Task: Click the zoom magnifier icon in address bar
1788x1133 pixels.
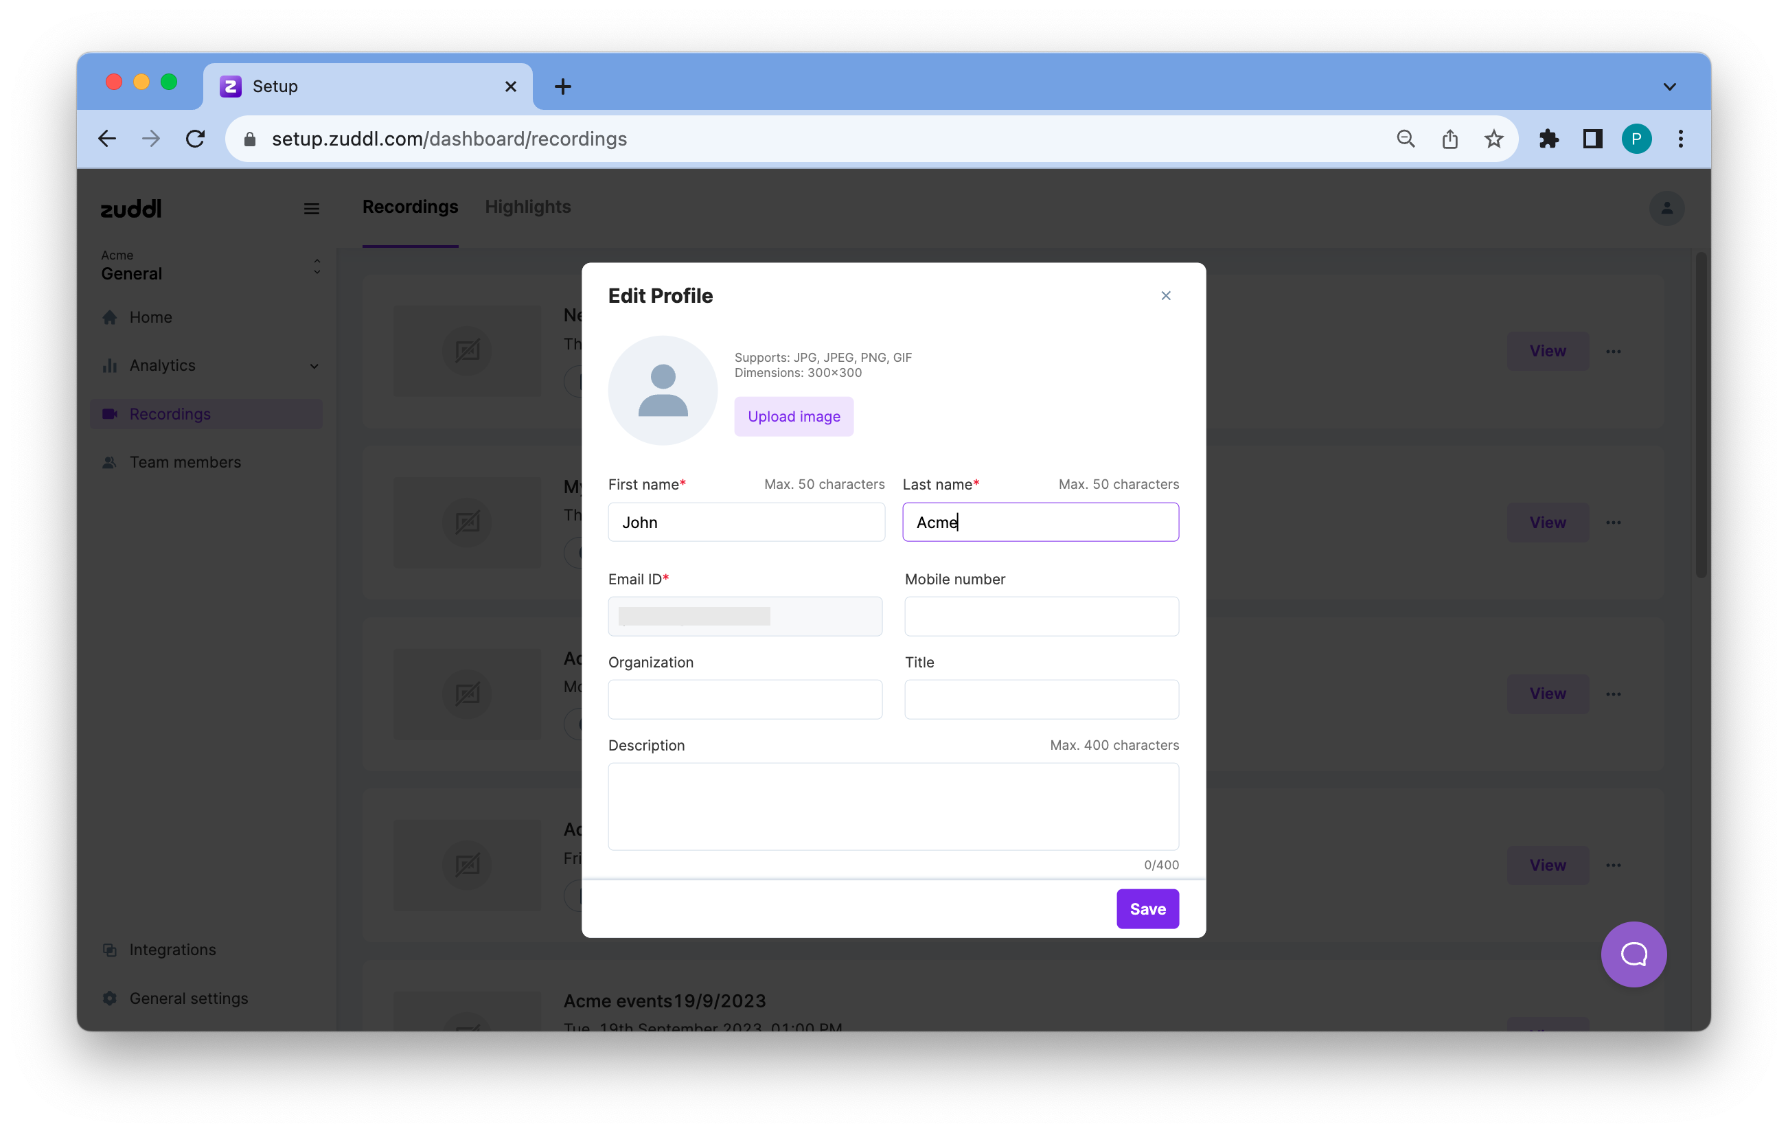Action: (x=1405, y=139)
